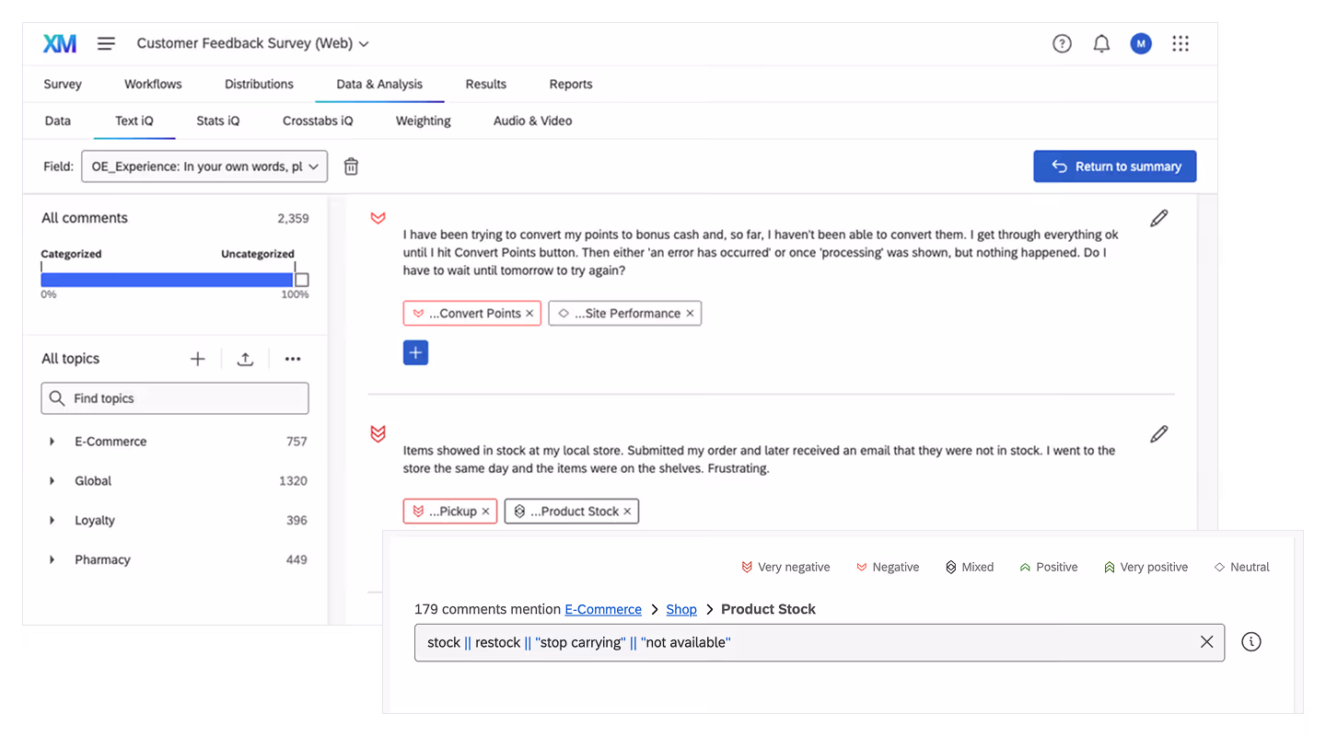Delete the field with the trash icon
Image resolution: width=1326 pixels, height=736 pixels.
click(x=351, y=167)
